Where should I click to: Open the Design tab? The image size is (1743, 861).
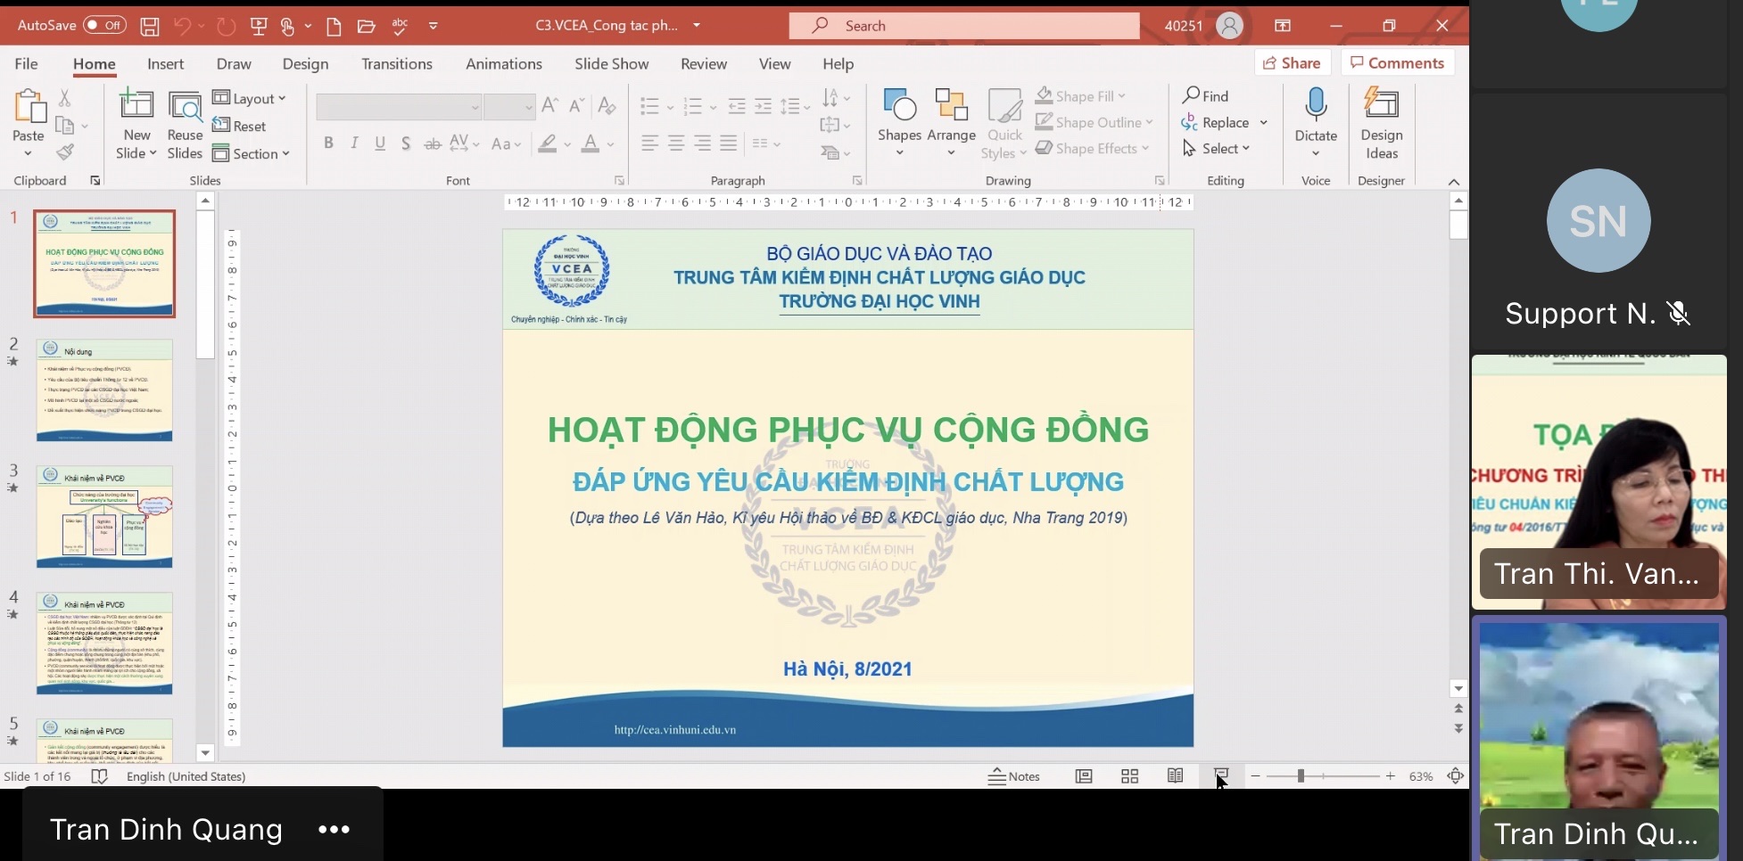pos(305,63)
